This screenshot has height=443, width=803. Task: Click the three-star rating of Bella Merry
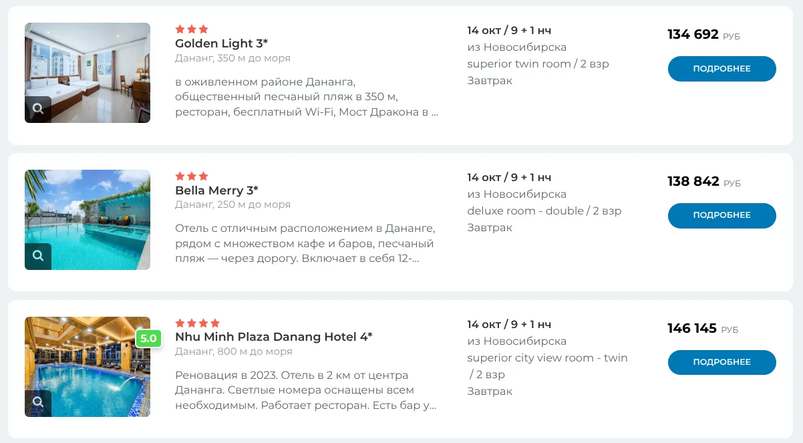(x=192, y=176)
